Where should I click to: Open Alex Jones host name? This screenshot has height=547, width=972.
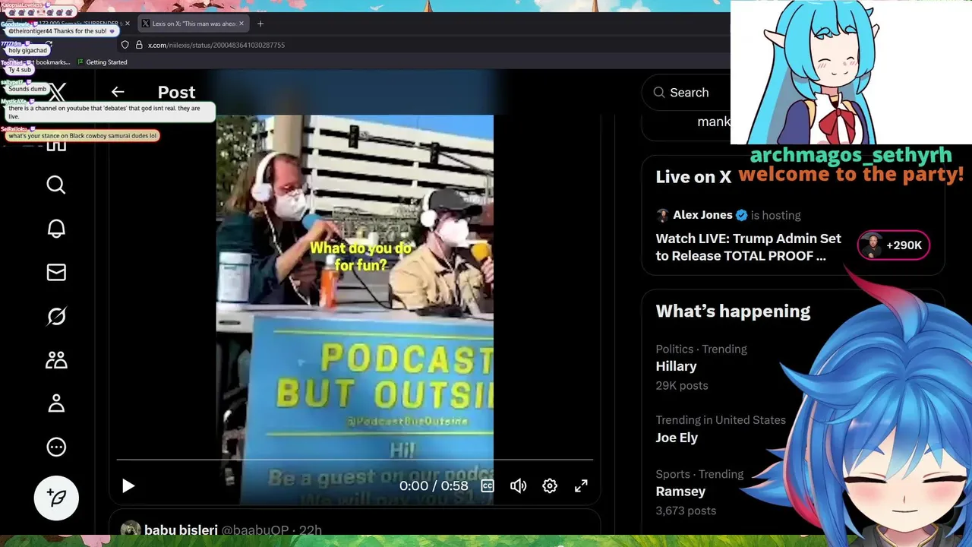coord(702,215)
